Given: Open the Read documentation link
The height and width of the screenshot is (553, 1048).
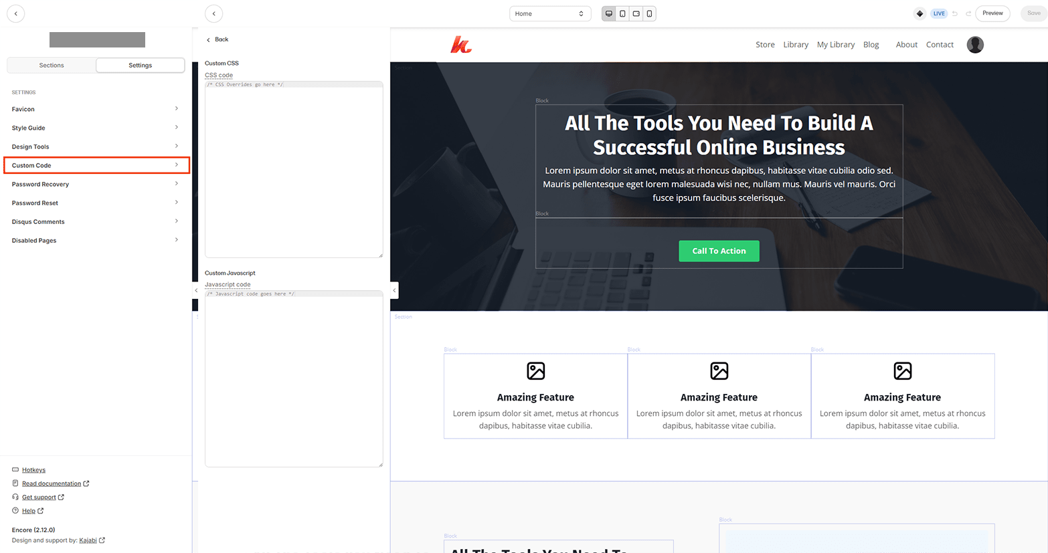Looking at the screenshot, I should click(x=52, y=483).
